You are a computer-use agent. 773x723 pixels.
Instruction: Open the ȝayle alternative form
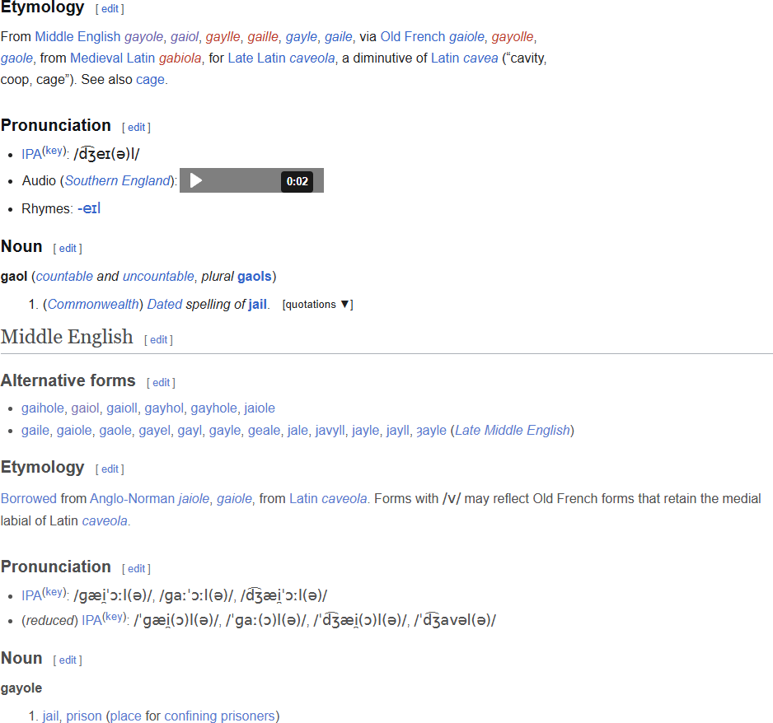point(431,431)
